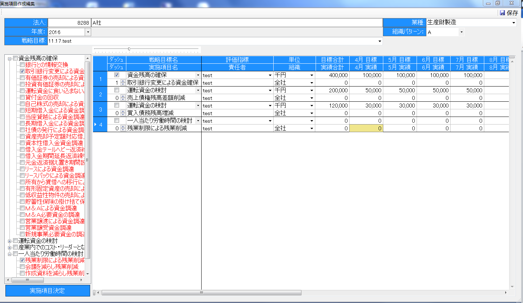Open the 戦略目標 dropdown arrow
Image resolution: width=523 pixels, height=303 pixels.
pos(379,41)
